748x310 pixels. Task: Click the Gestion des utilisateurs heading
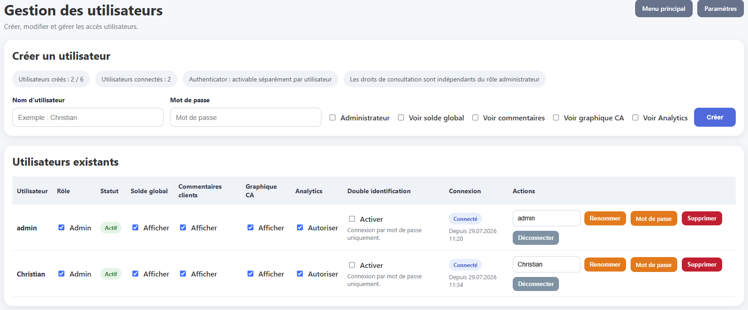pos(83,10)
